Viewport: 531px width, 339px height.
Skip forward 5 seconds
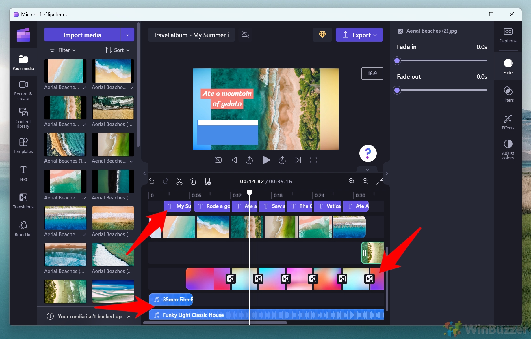282,160
